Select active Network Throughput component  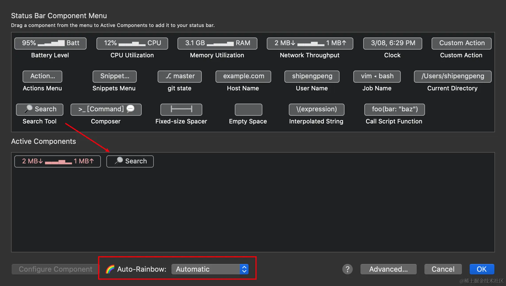pos(58,161)
